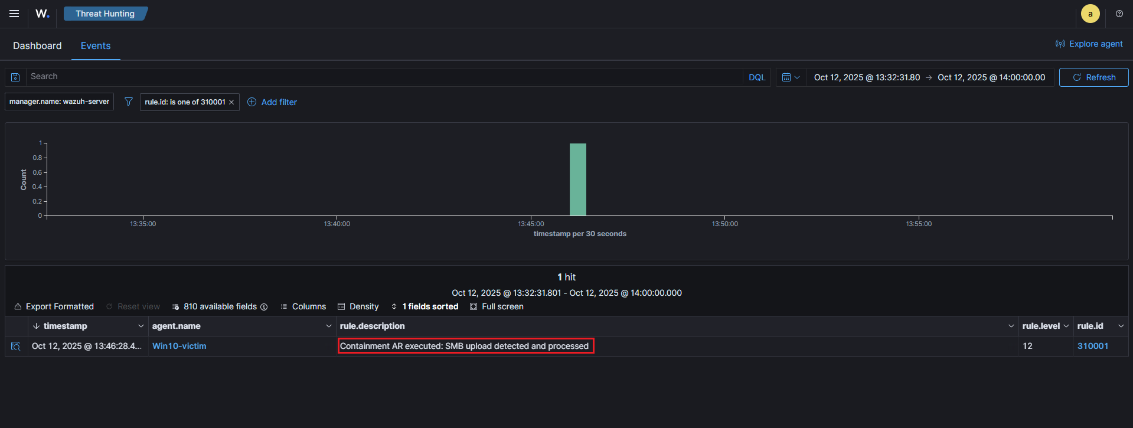Switch to the Dashboard tab
Screen dimensions: 1133x428
point(37,45)
